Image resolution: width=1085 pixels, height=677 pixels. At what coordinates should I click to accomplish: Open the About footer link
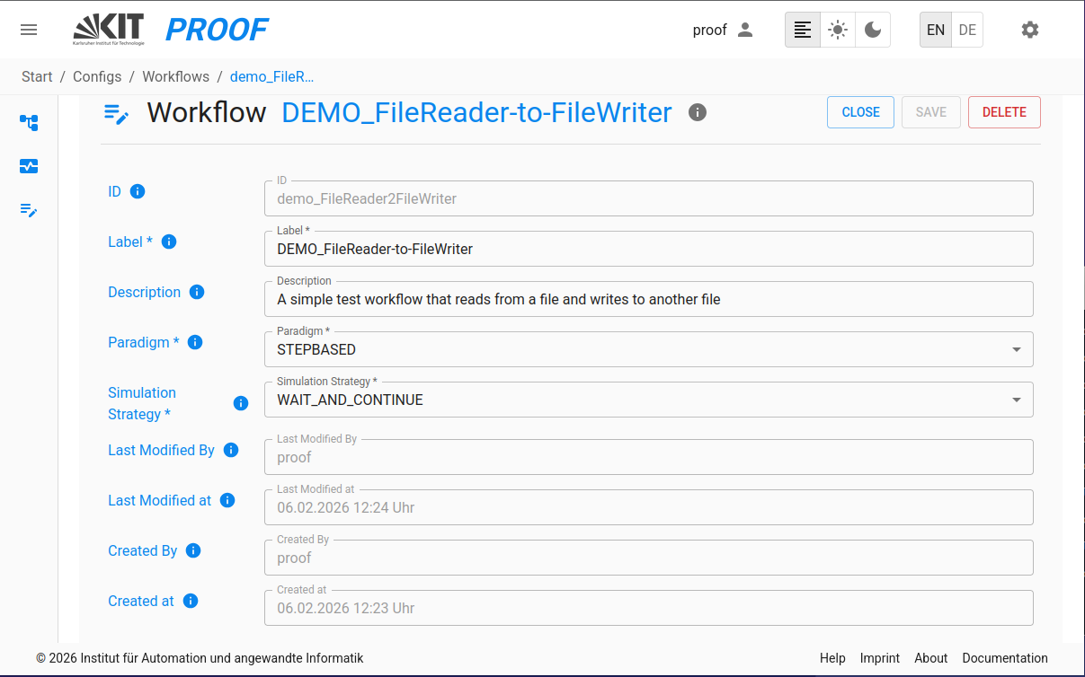(x=931, y=658)
